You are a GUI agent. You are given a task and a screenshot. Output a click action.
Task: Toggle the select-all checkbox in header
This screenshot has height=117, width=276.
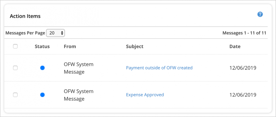coord(15,47)
